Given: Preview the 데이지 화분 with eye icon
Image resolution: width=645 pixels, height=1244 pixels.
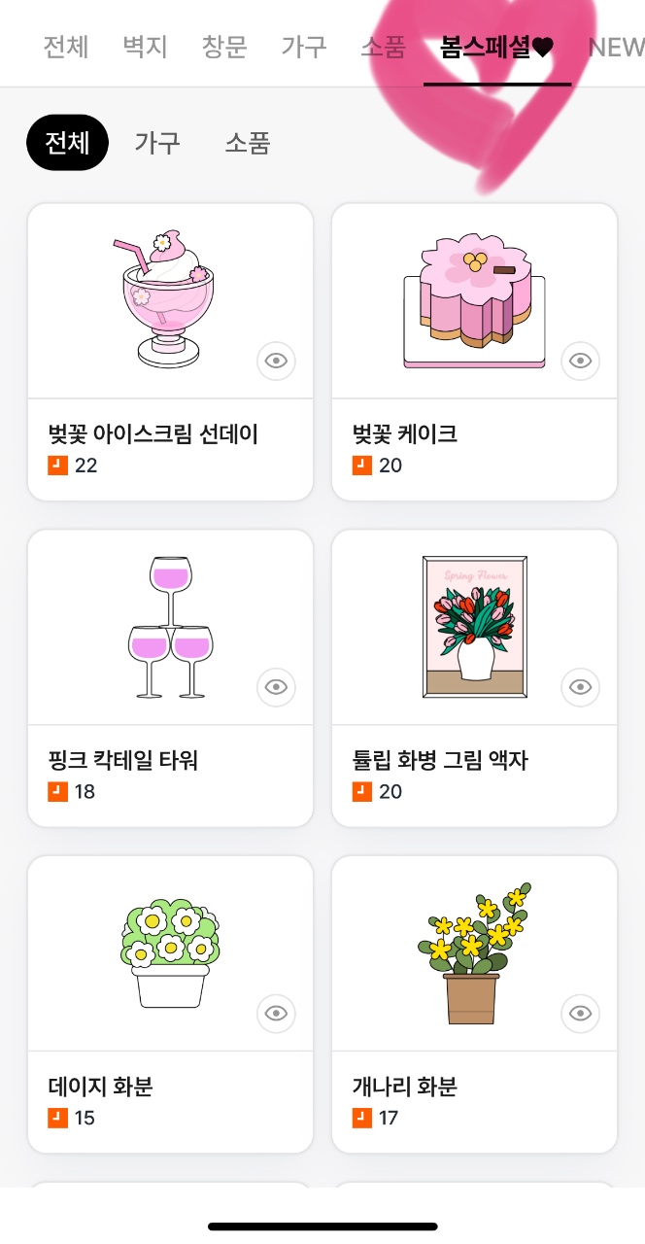Looking at the screenshot, I should click(277, 1015).
